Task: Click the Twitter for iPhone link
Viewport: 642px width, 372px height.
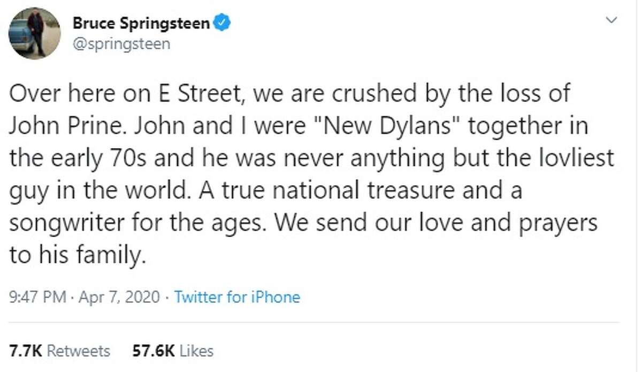Action: [x=237, y=297]
